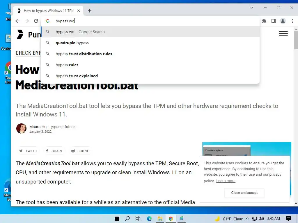The image size is (298, 223).
Task: Open the 'Learn more' privacy policy link
Action: (226, 181)
